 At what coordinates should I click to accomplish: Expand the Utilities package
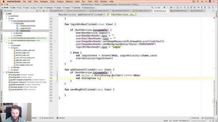12,36
